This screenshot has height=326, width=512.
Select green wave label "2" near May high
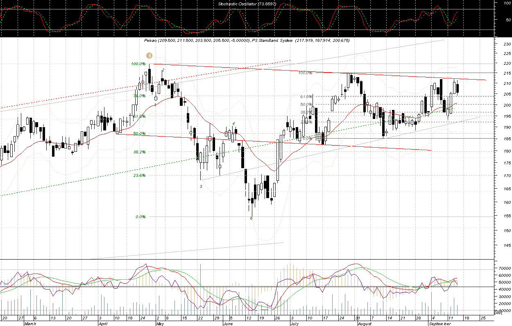pyautogui.click(x=163, y=70)
